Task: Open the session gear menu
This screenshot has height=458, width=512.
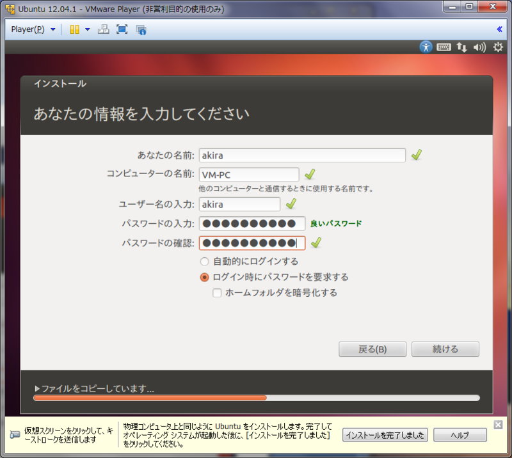Action: click(497, 47)
